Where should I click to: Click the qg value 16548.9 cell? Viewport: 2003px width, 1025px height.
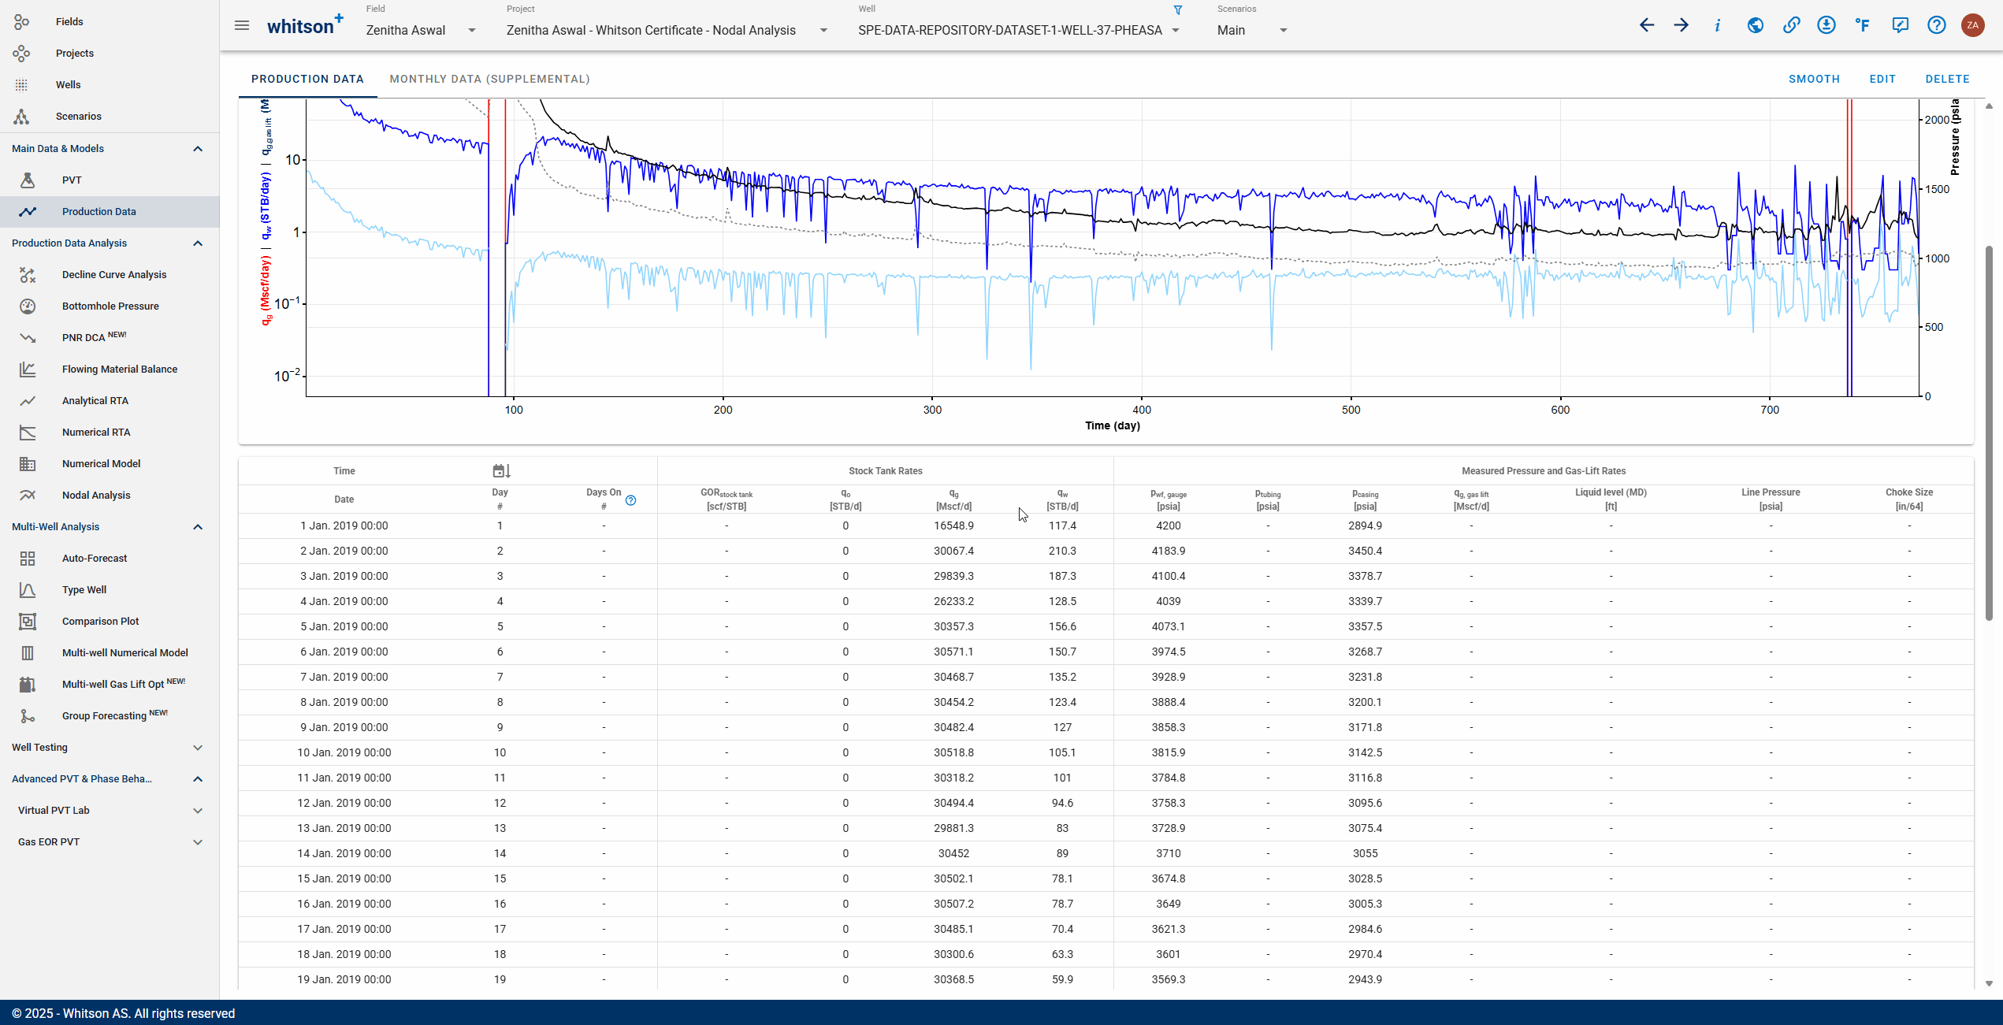(x=953, y=525)
